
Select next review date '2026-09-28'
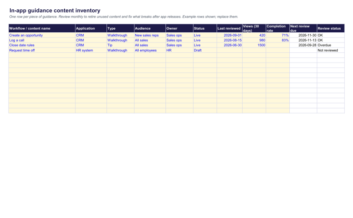click(303, 45)
